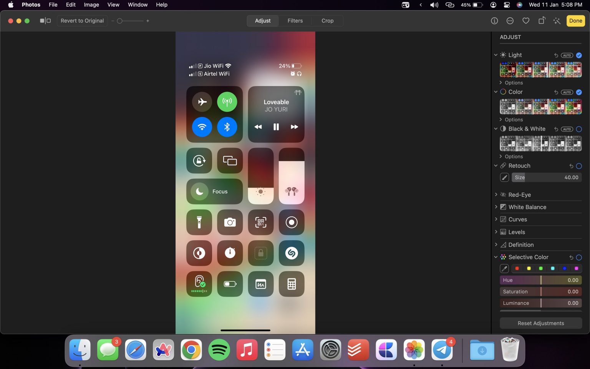Click the auto-enhance wand icon
Screen dimensions: 590x369
pyautogui.click(x=557, y=21)
